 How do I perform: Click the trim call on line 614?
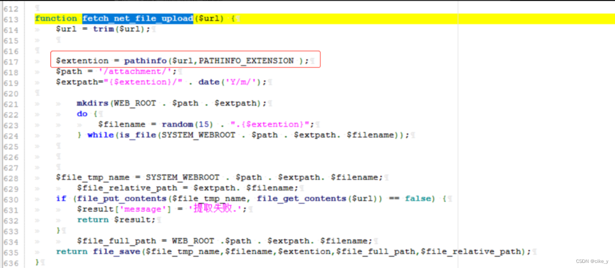pos(104,29)
